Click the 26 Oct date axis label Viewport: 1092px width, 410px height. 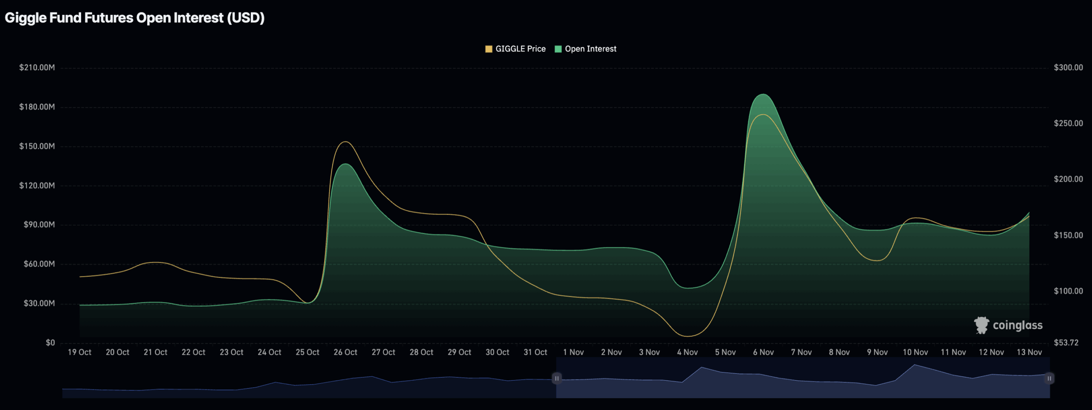click(345, 353)
